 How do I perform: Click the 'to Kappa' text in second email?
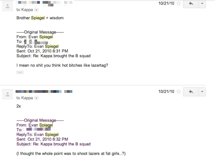point(25,98)
